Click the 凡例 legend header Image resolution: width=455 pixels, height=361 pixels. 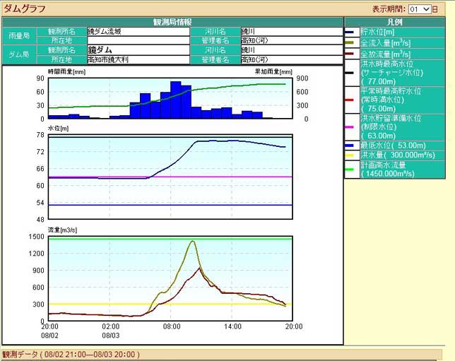point(399,22)
